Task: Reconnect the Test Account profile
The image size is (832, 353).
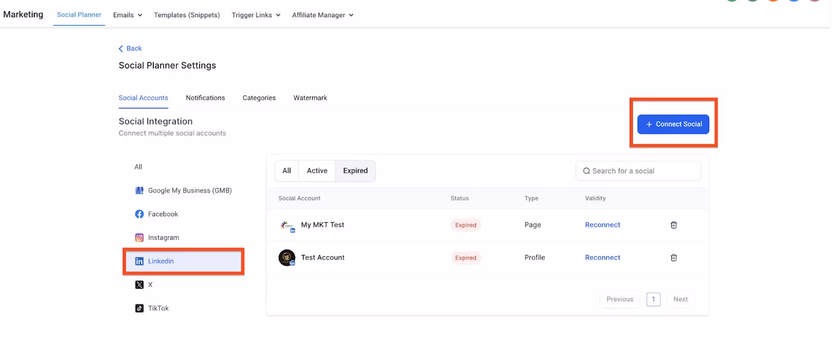Action: pos(603,257)
